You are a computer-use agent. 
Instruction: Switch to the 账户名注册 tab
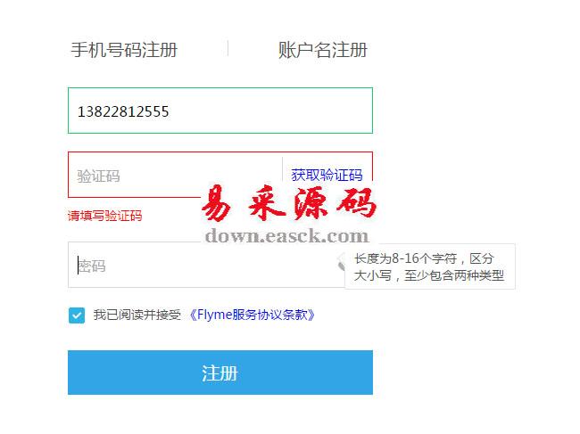(x=322, y=50)
